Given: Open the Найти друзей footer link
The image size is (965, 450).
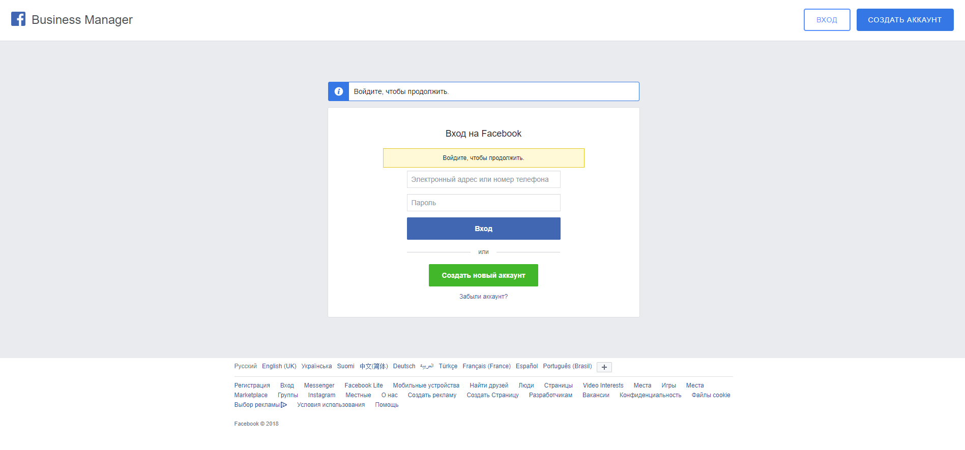Looking at the screenshot, I should [x=489, y=385].
